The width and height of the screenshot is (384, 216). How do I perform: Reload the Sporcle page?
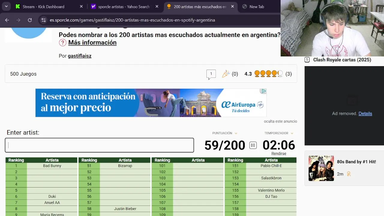pyautogui.click(x=30, y=20)
